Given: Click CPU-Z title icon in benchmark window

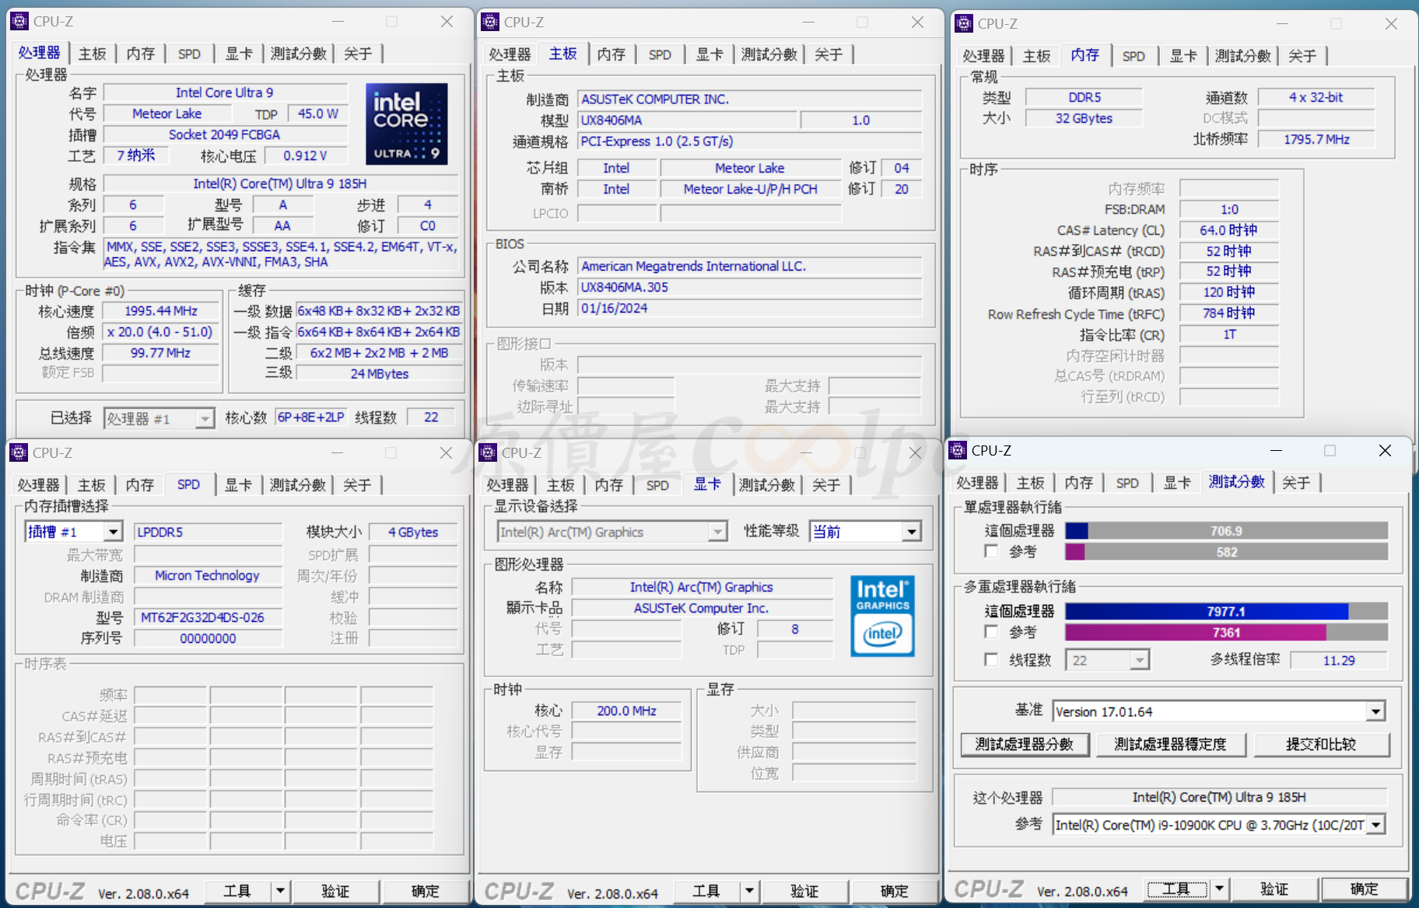Looking at the screenshot, I should tap(958, 451).
